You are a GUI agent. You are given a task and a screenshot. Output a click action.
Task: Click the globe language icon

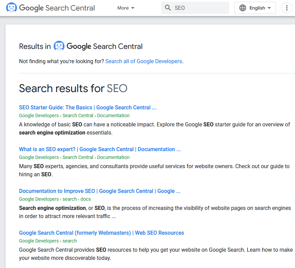tap(243, 8)
